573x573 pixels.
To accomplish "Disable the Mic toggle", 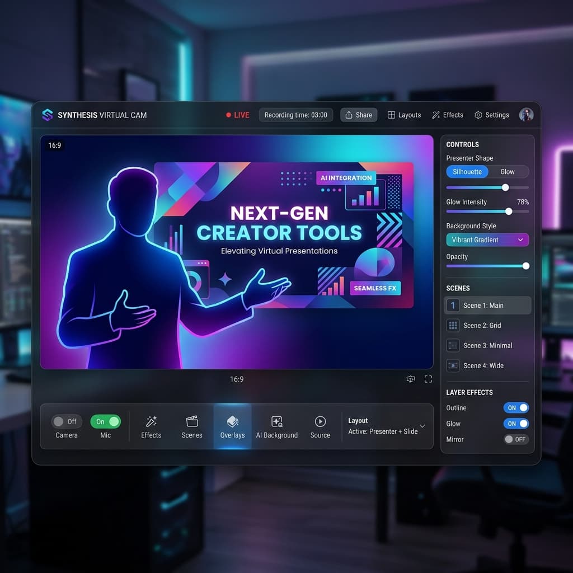I will pyautogui.click(x=106, y=421).
